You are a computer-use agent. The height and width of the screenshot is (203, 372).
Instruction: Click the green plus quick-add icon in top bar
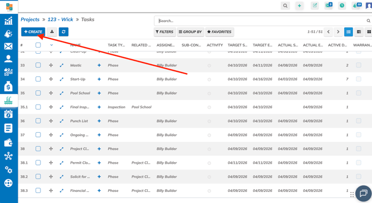tap(299, 6)
